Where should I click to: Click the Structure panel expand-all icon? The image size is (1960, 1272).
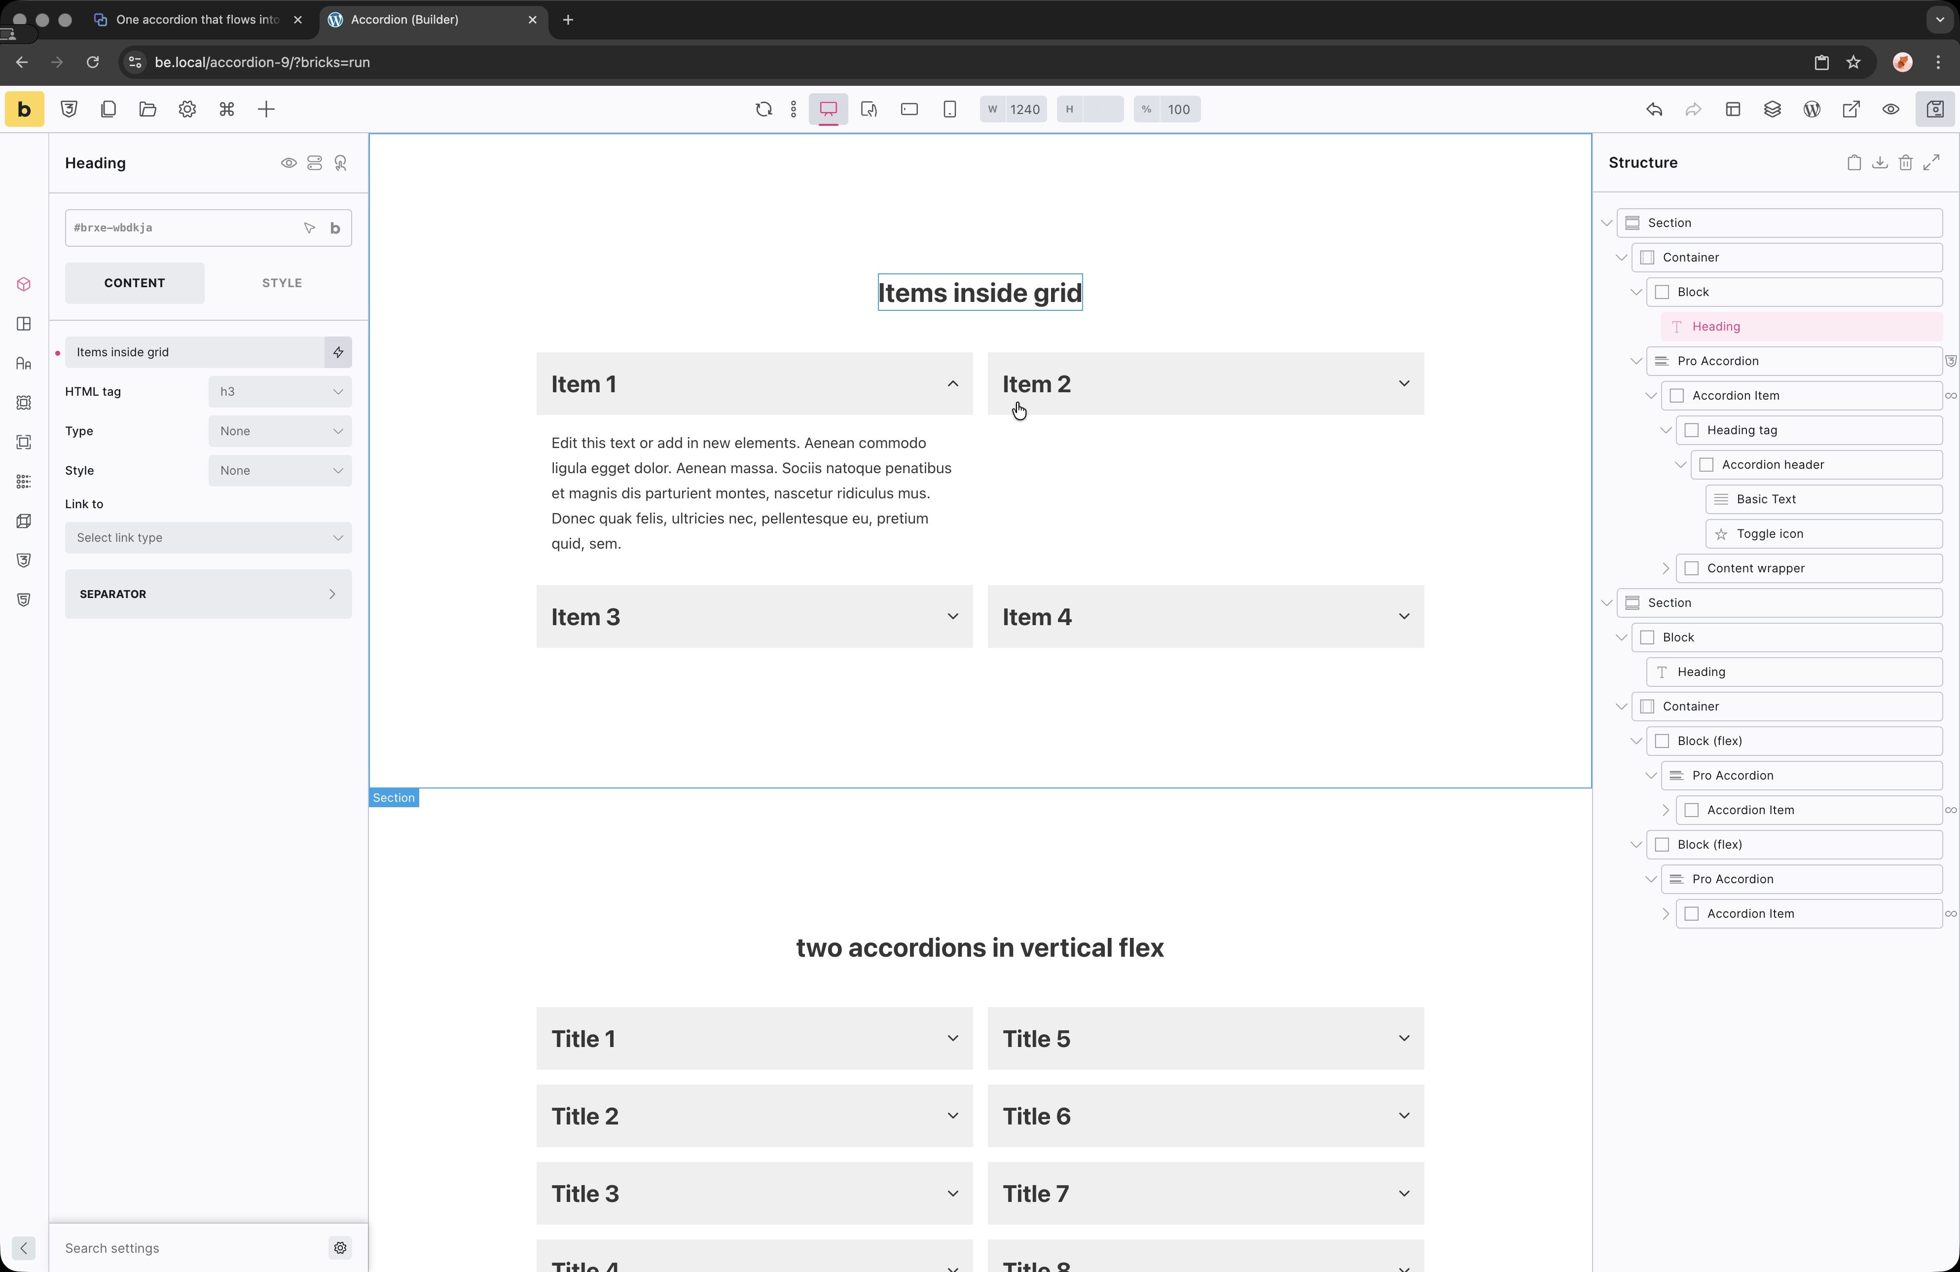(x=1932, y=163)
